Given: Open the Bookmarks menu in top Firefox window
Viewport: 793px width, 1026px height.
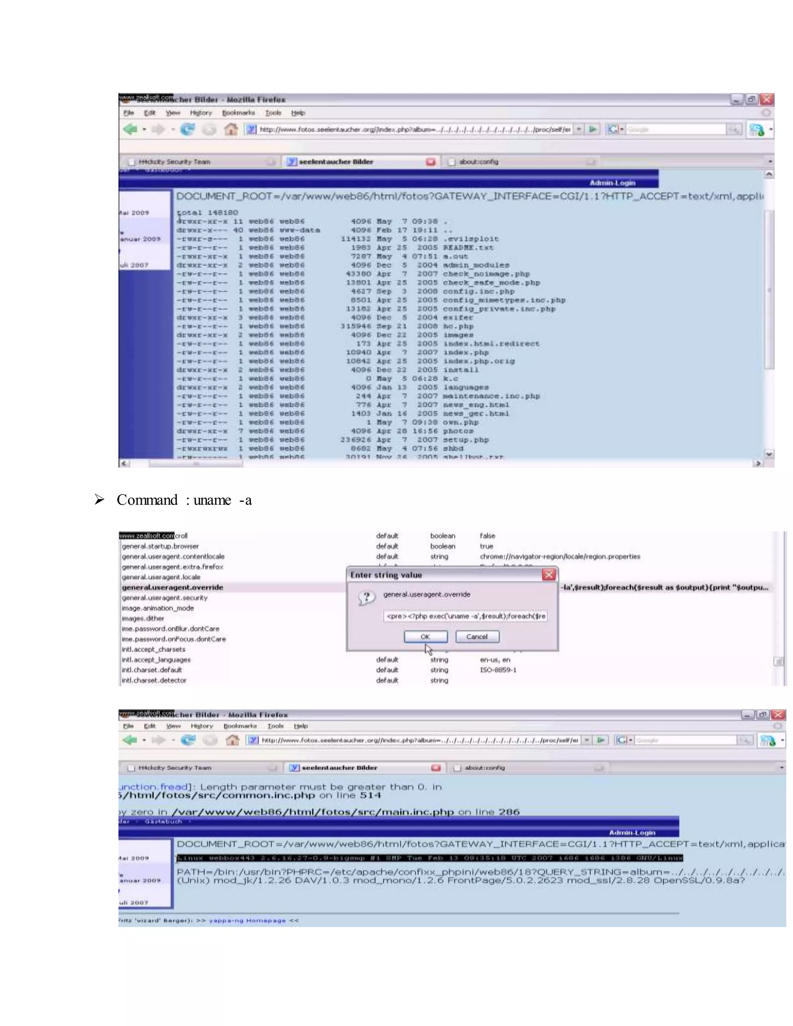Looking at the screenshot, I should [238, 113].
